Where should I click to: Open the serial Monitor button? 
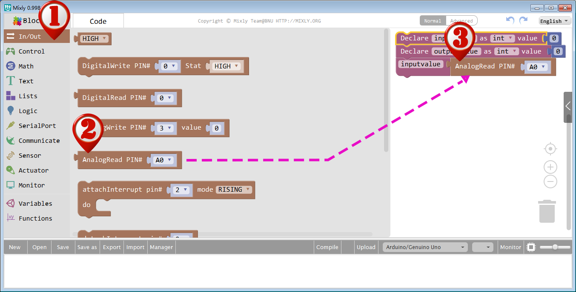coord(510,247)
